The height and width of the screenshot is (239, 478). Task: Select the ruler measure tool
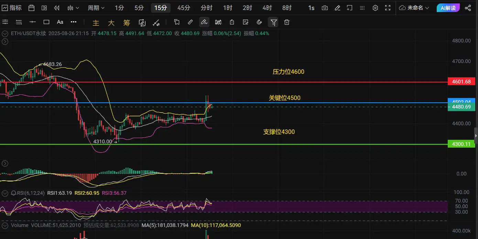pos(190,22)
